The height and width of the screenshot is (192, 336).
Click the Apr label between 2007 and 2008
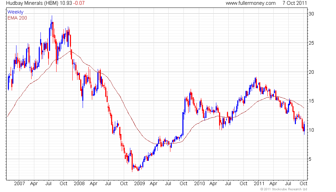34,184
